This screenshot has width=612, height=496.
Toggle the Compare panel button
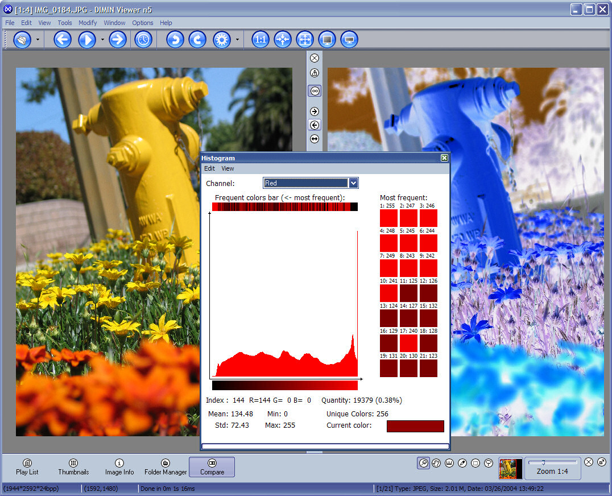(212, 467)
